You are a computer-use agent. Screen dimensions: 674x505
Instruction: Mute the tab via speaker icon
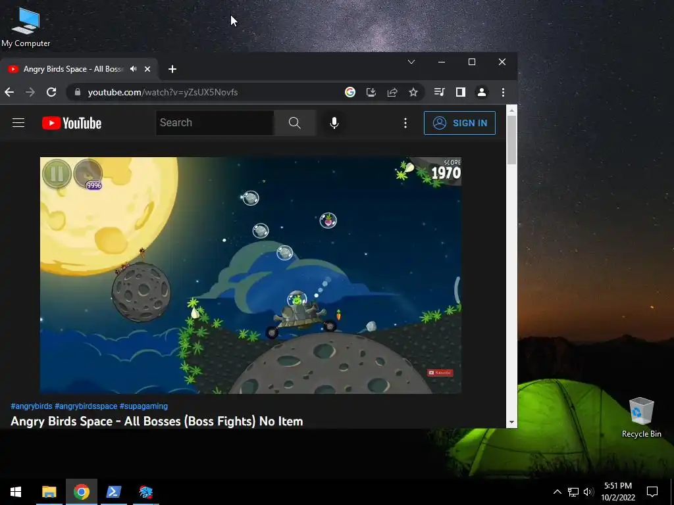pos(134,68)
